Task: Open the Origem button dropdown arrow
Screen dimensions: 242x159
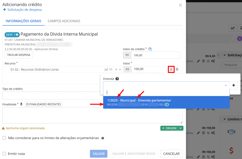Action: [x=181, y=128]
